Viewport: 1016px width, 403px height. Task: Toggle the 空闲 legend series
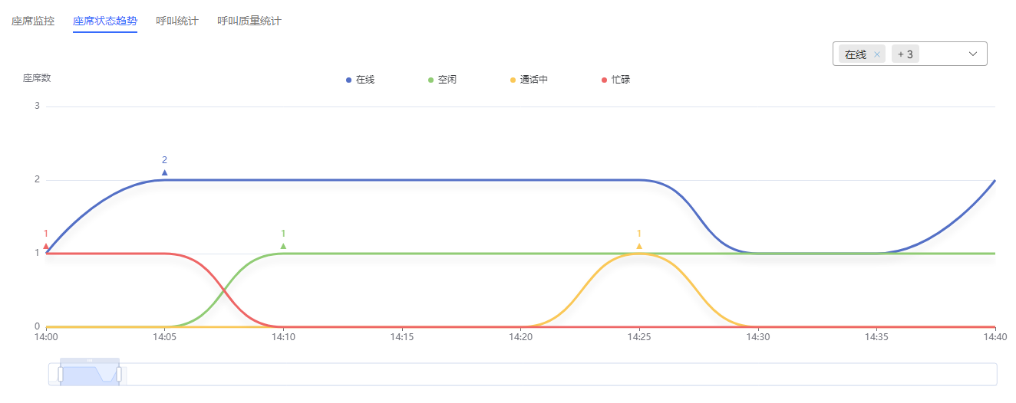click(442, 80)
